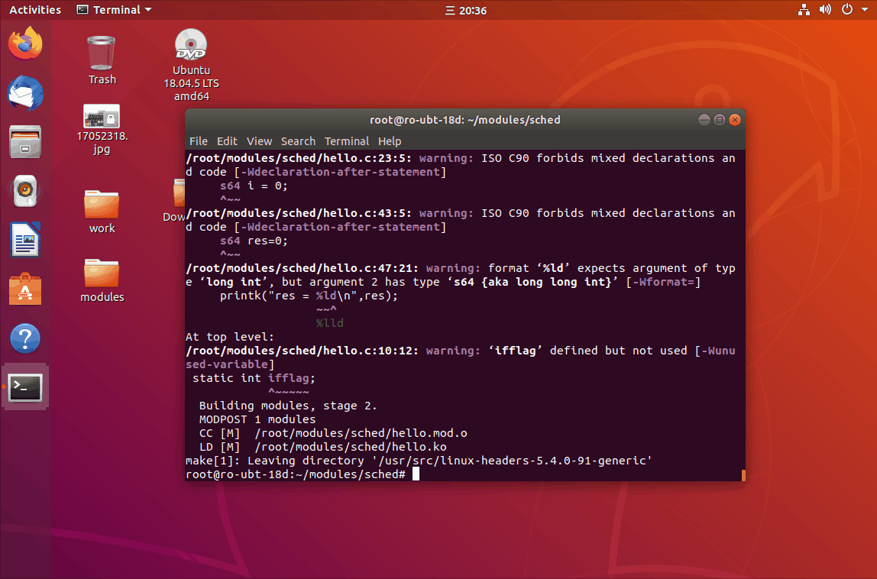
Task: Open the Help icon in dock
Action: tap(25, 338)
